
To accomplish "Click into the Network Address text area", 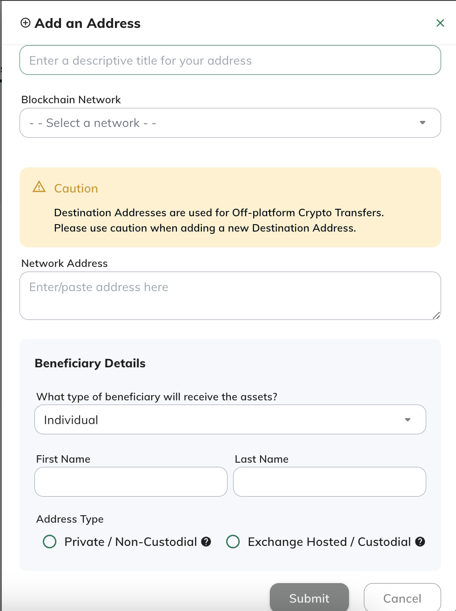I will 230,296.
